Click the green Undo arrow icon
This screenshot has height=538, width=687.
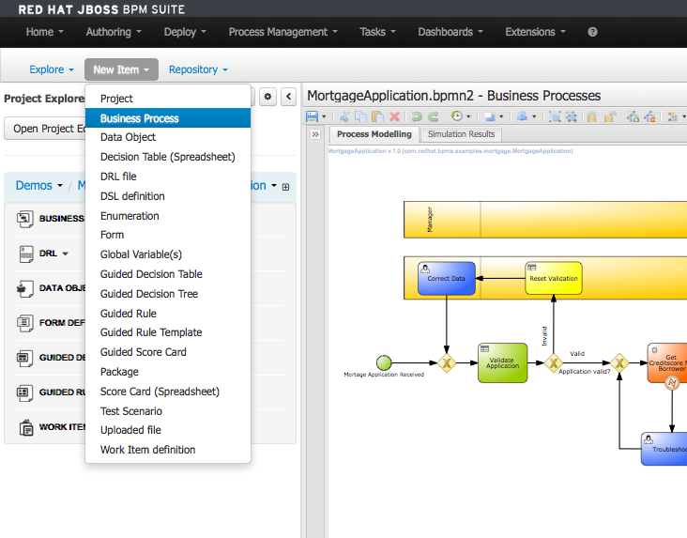(417, 116)
